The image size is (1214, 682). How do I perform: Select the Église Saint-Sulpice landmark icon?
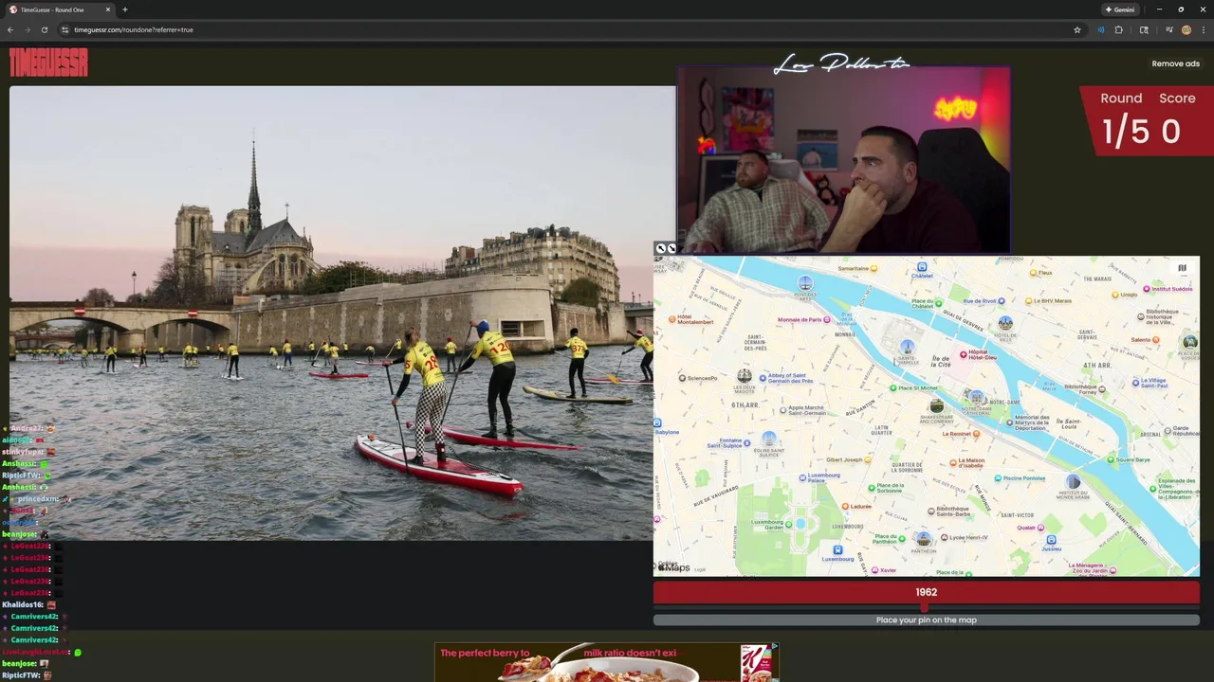point(769,439)
